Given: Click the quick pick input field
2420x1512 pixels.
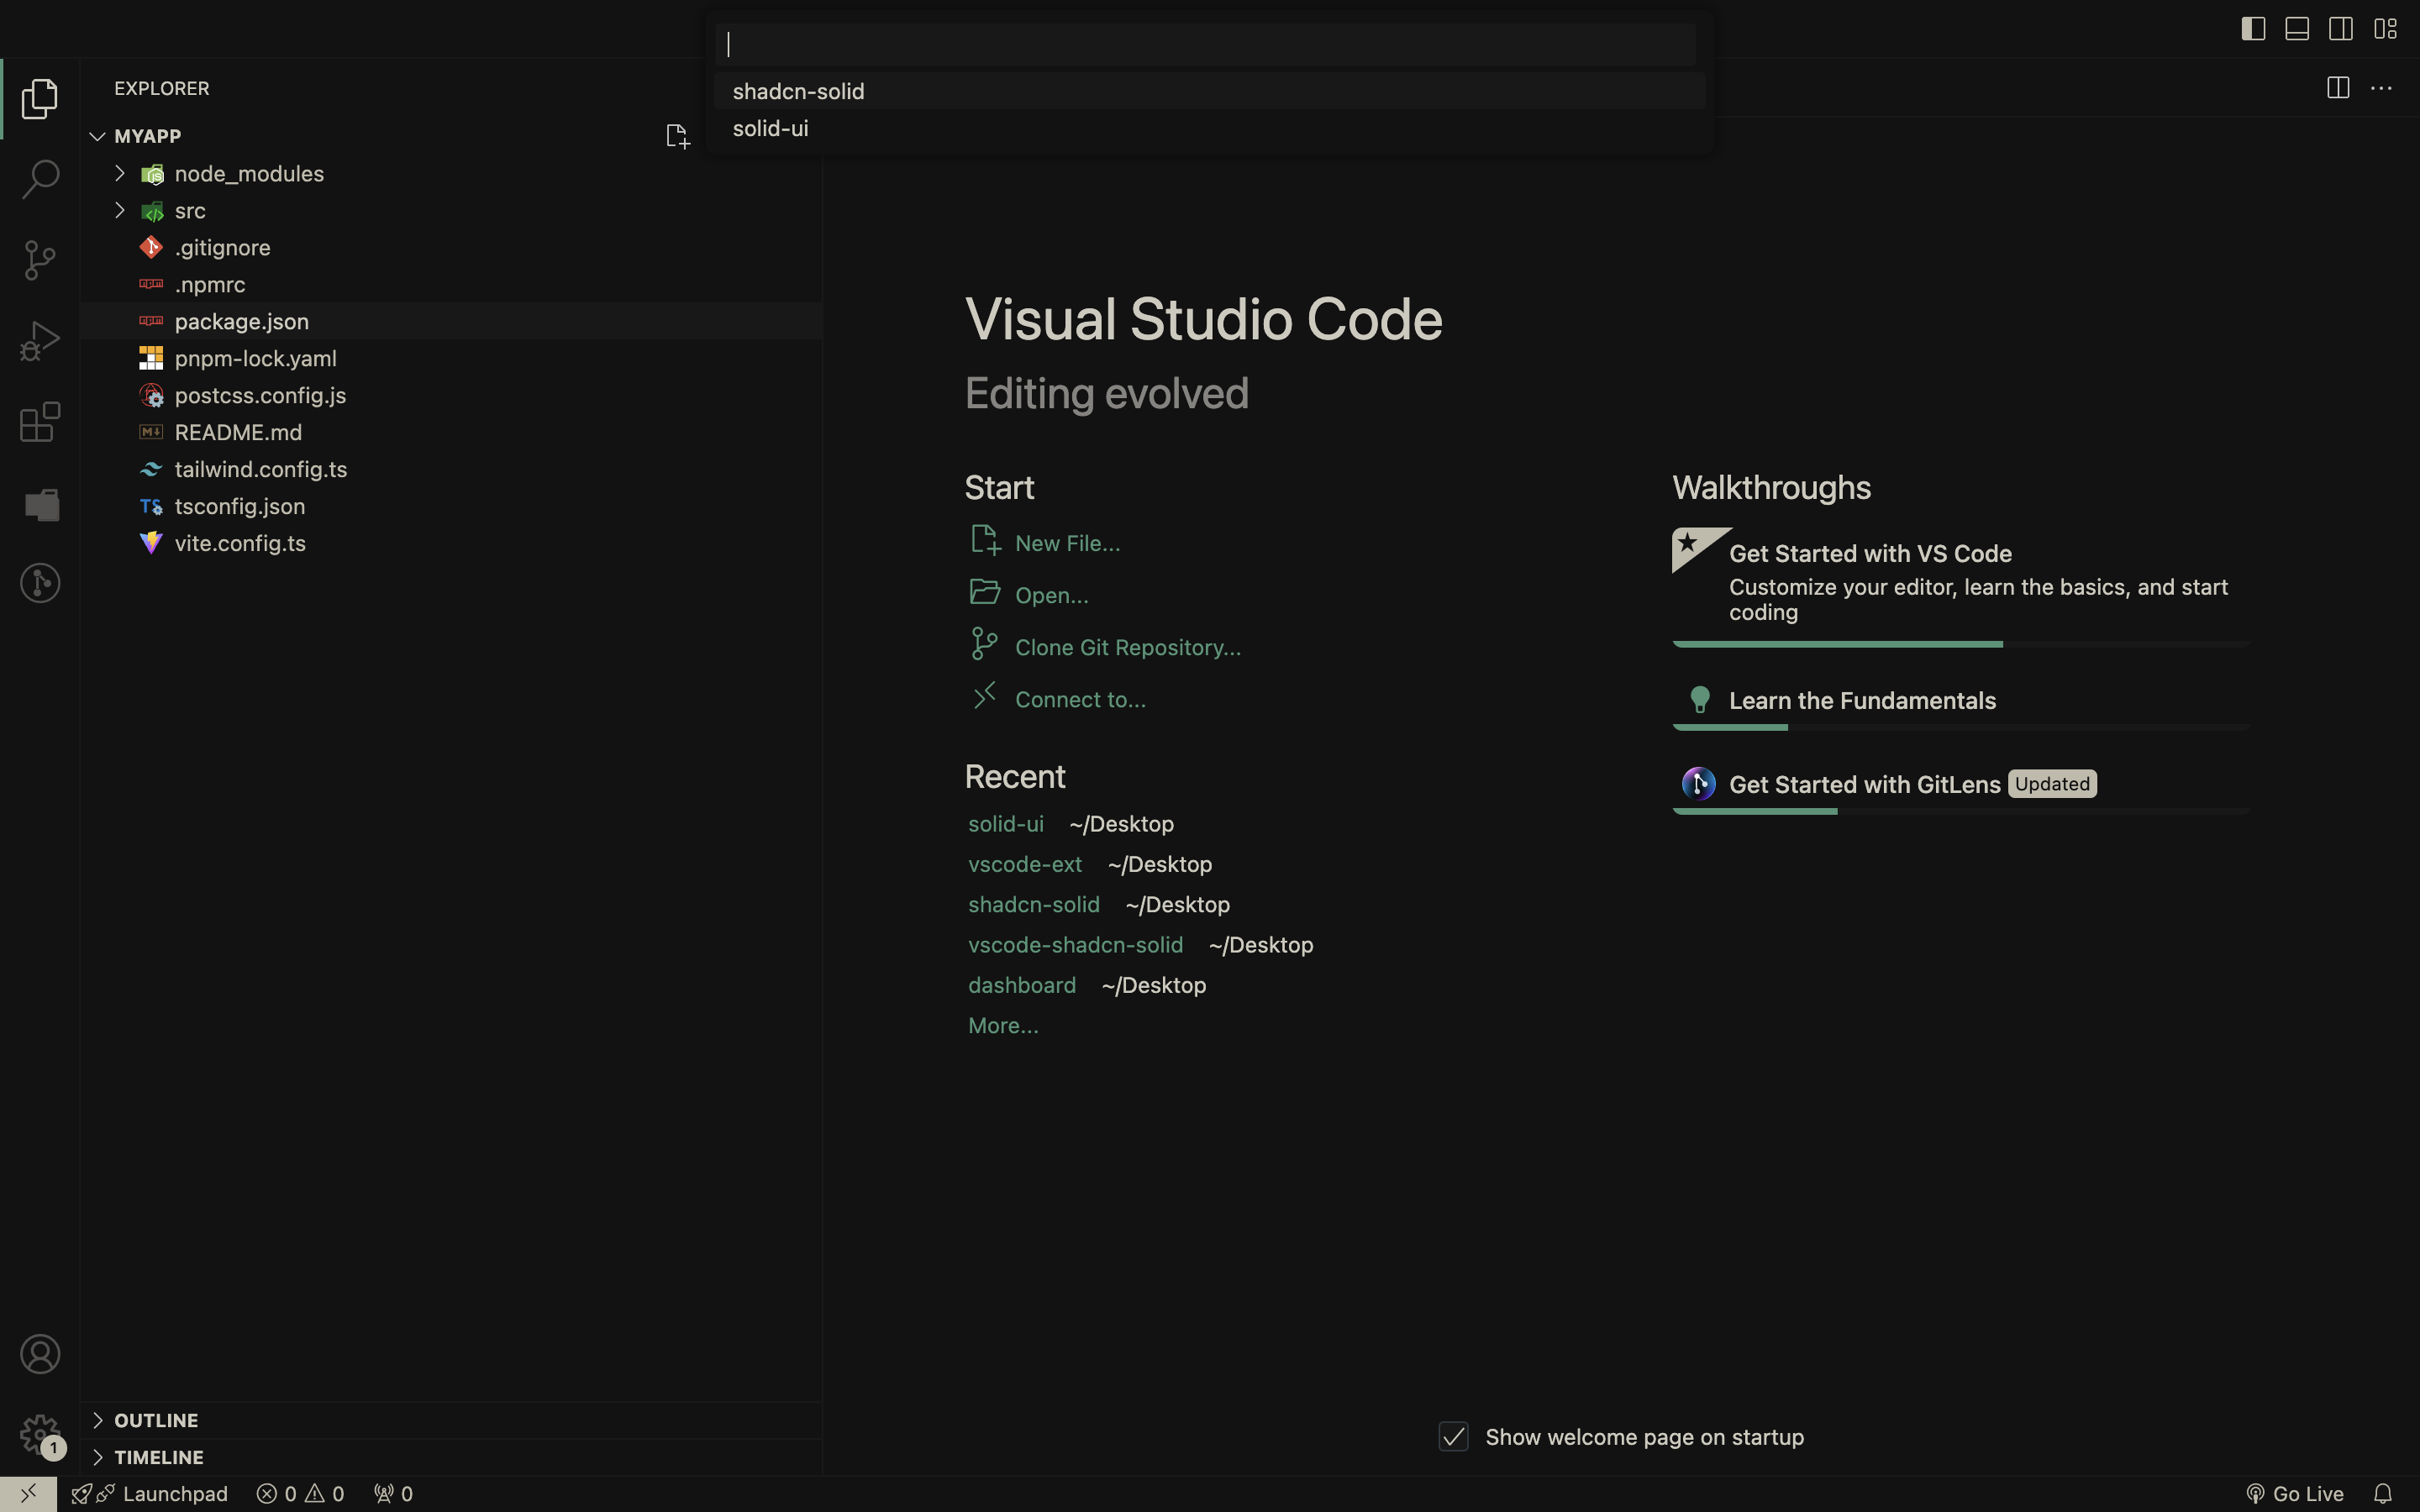Looking at the screenshot, I should point(1205,45).
